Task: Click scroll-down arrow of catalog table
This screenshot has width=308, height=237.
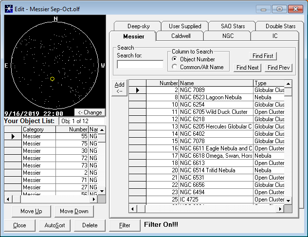Action: click(288, 200)
